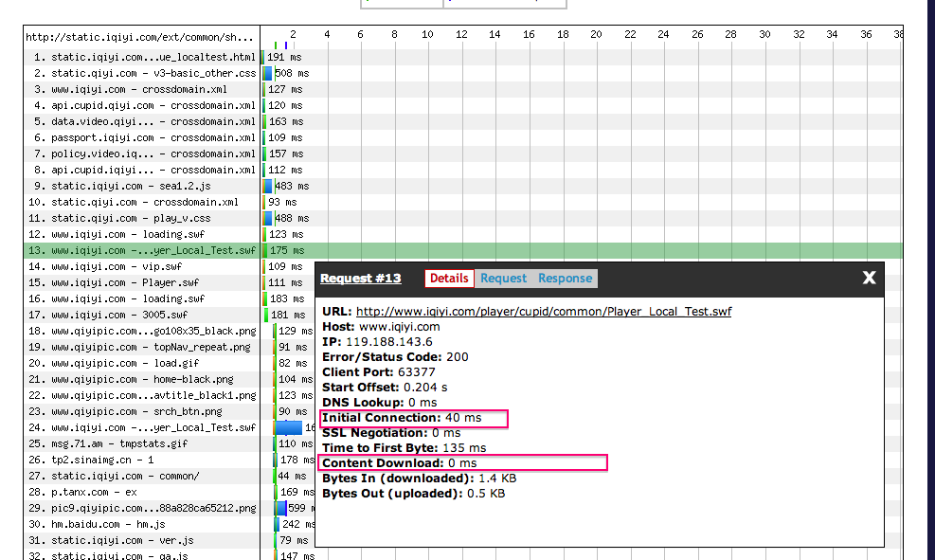Click the blue waterfall bar on row 24
This screenshot has width=935, height=560.
[290, 427]
